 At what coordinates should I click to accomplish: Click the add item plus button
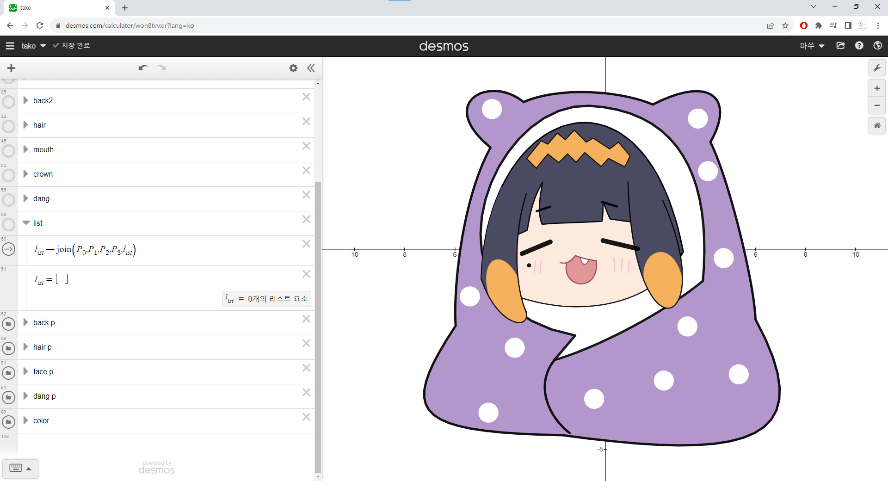click(11, 68)
